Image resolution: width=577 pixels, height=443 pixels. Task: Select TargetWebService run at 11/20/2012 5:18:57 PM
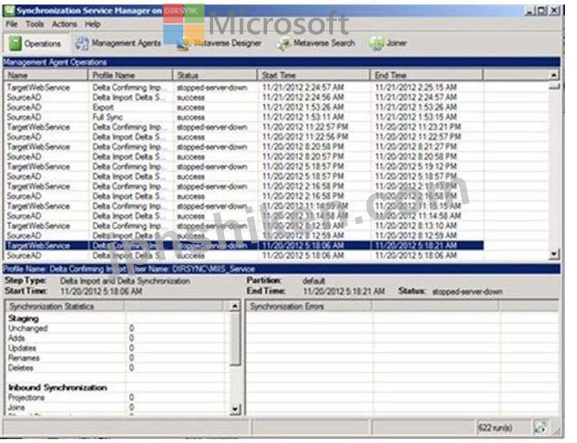click(x=244, y=167)
